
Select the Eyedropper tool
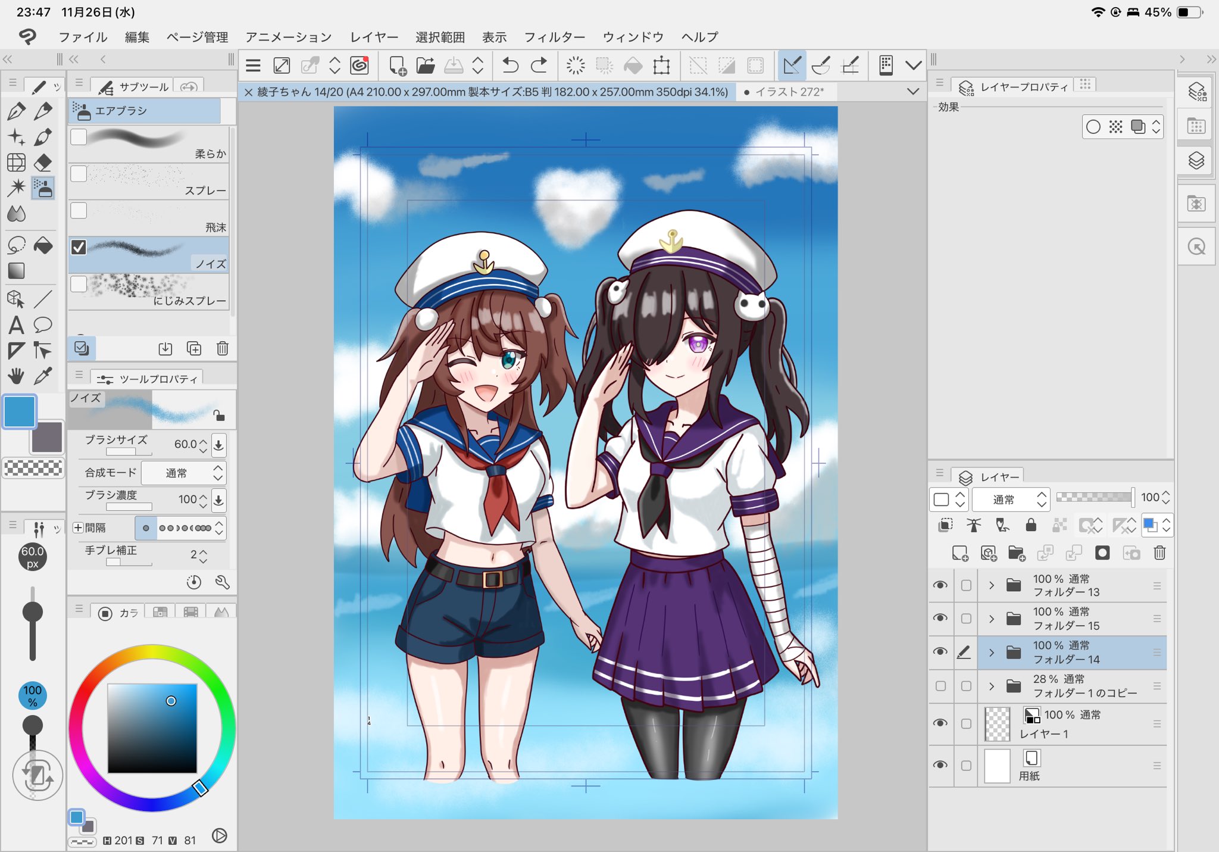43,376
